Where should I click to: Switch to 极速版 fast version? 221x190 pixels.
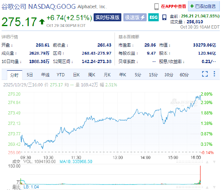tap(135, 17)
